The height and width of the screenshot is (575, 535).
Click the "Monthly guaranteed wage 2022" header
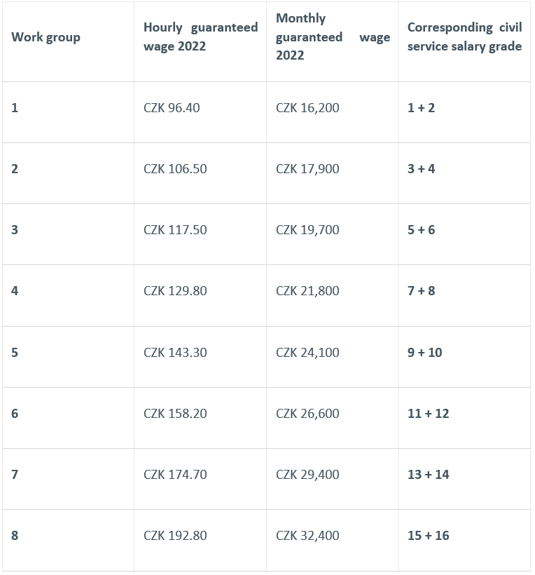pos(333,37)
